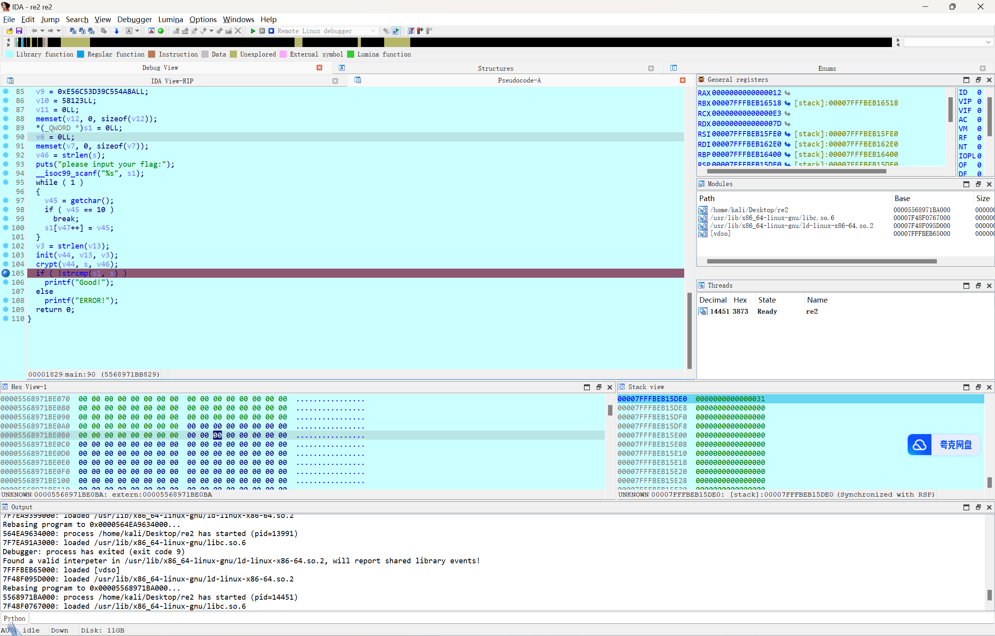Switch to the Structures tab

(495, 68)
